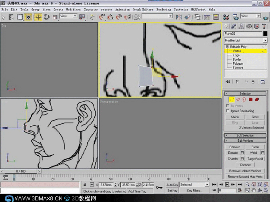Click the selection lock padlock icon
The width and height of the screenshot is (270, 202).
coord(85,185)
